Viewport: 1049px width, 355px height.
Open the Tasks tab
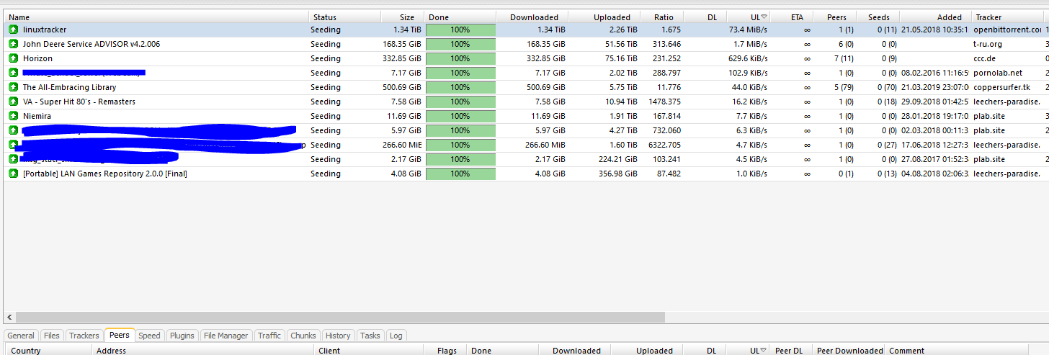click(370, 336)
